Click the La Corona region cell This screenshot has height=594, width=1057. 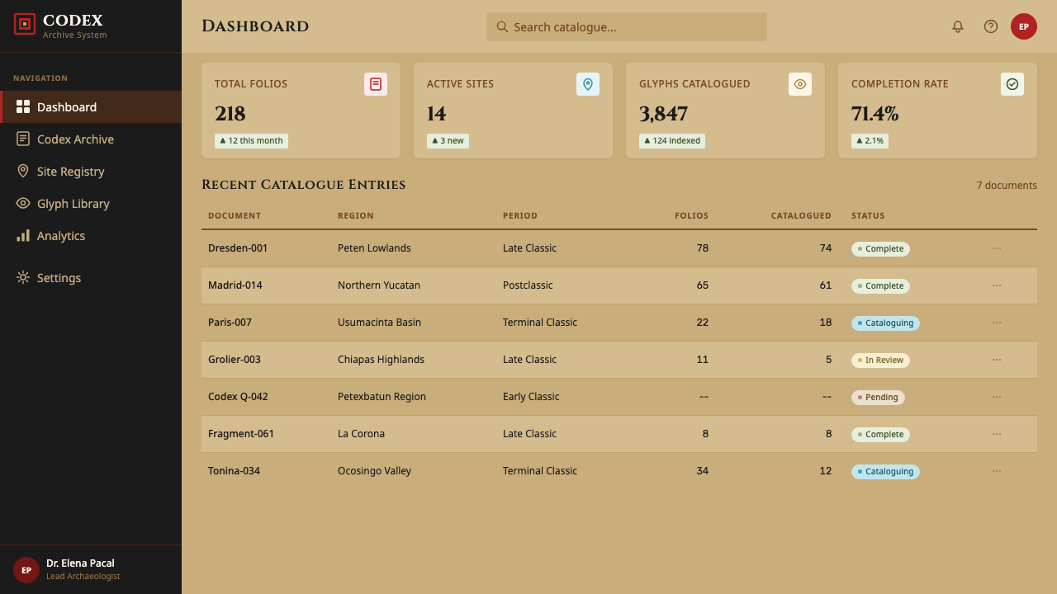coord(361,433)
